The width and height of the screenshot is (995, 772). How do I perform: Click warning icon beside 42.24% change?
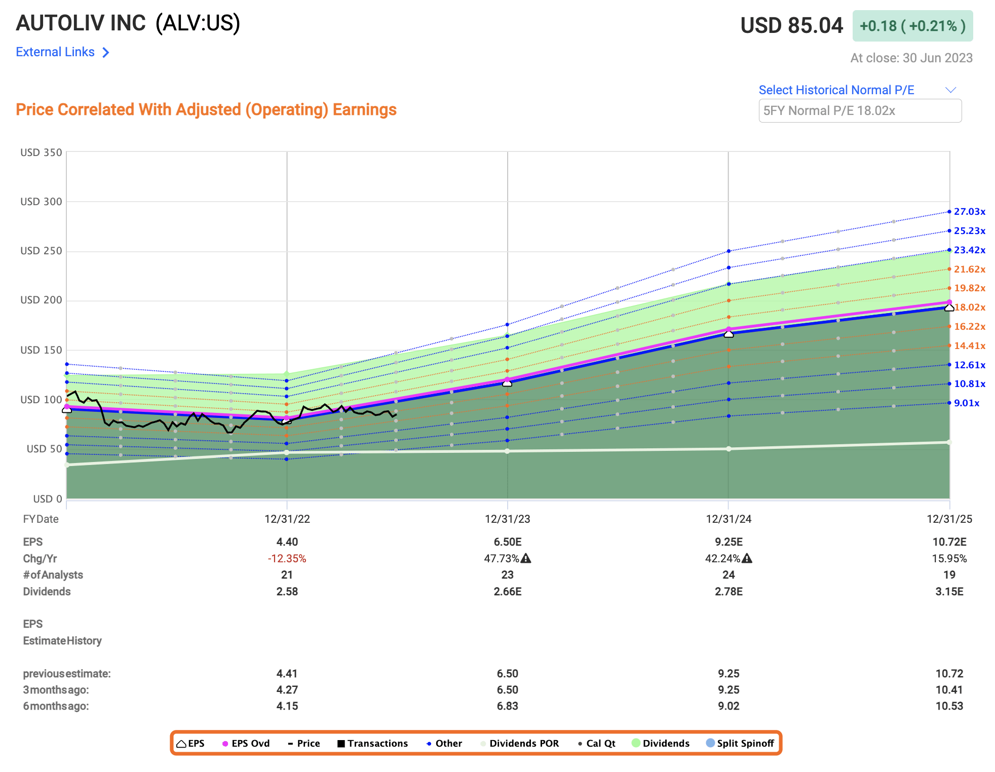747,559
